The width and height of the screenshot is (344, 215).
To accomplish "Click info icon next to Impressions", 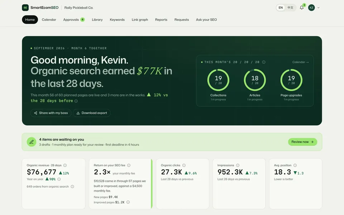I will [x=238, y=165].
